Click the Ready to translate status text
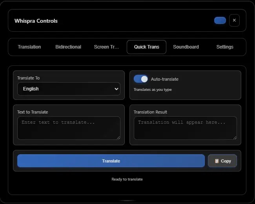The image size is (255, 204). (x=127, y=179)
